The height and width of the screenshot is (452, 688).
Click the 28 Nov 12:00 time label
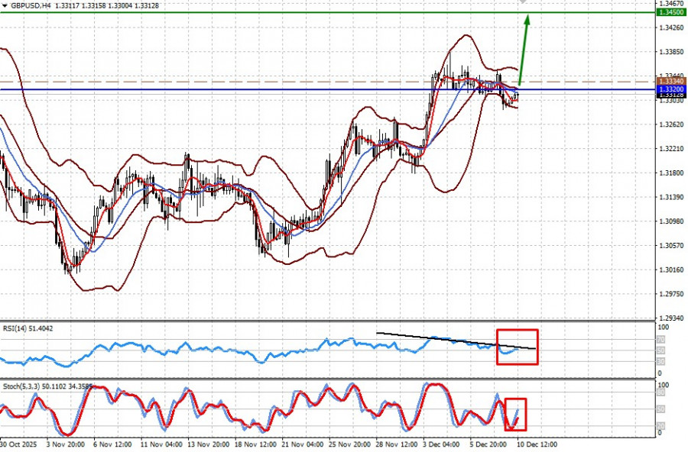coord(397,444)
